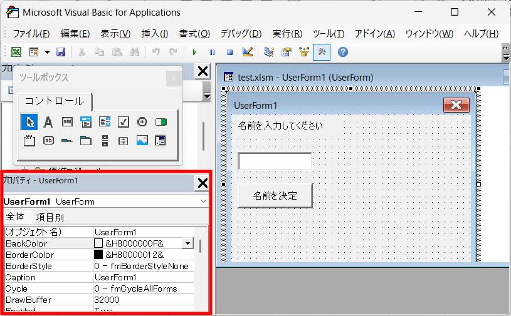This screenshot has height=316, width=511.
Task: Open Find with the binoculars icon
Action: (x=134, y=52)
